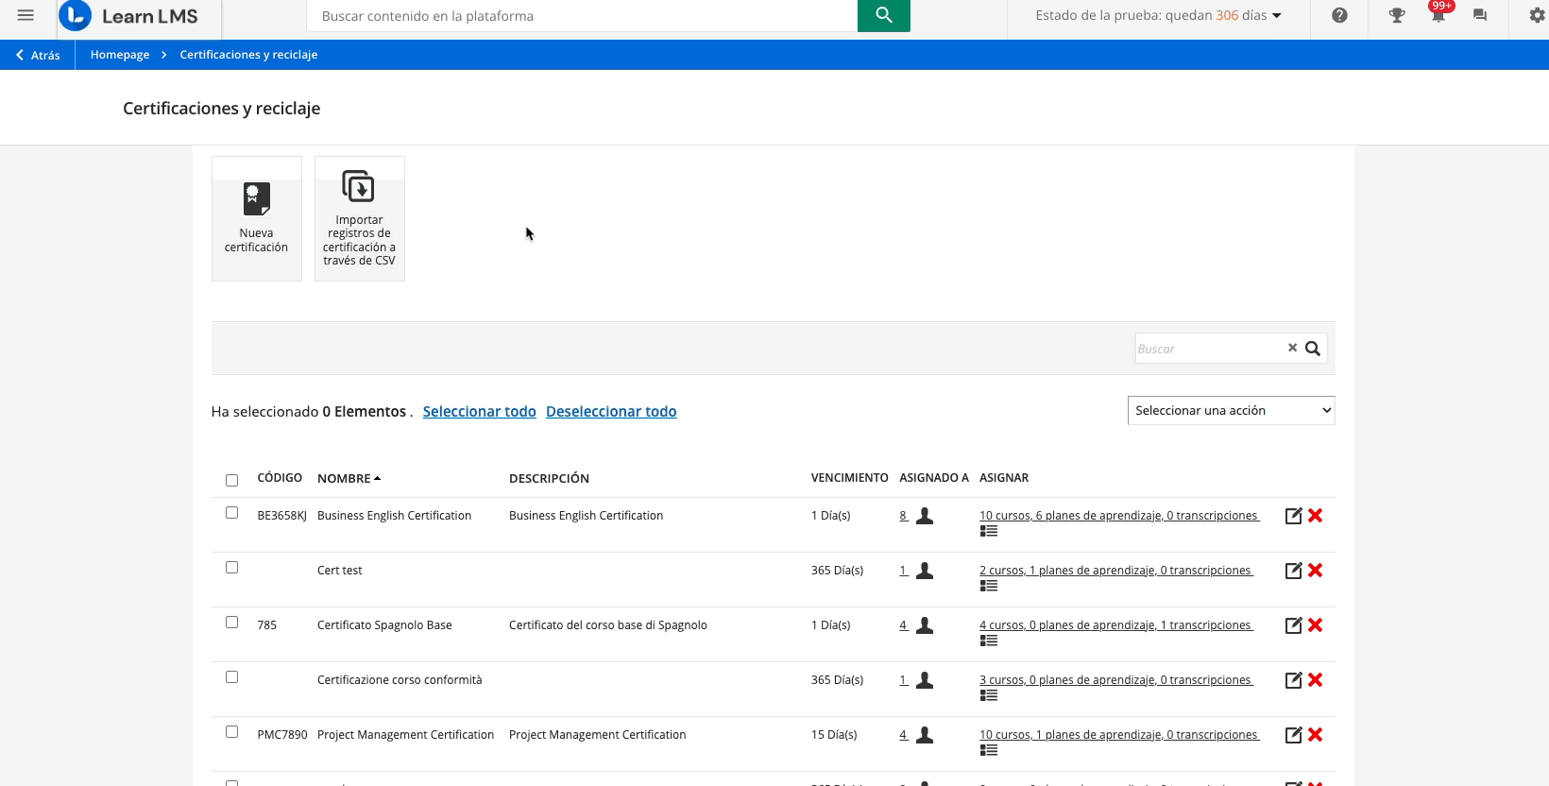Click assigned count 4 for Project Management
The width and height of the screenshot is (1549, 786).
[904, 735]
